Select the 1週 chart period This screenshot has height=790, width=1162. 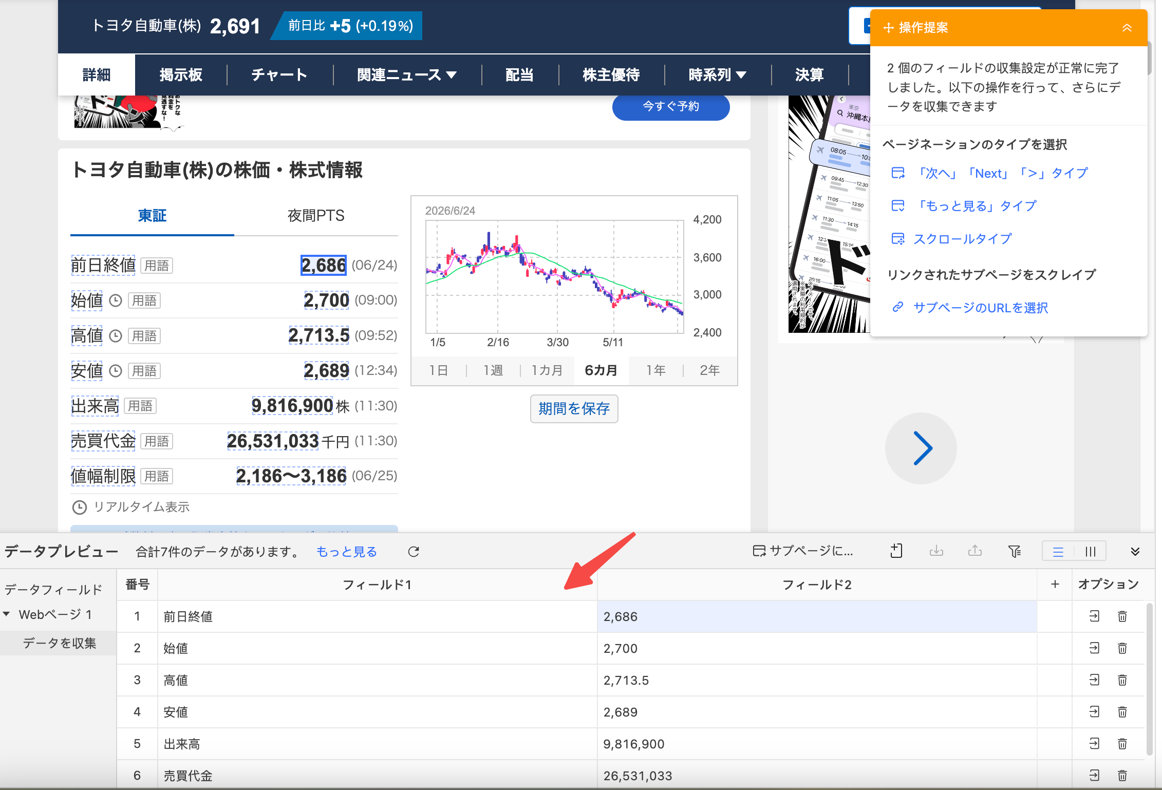[493, 370]
